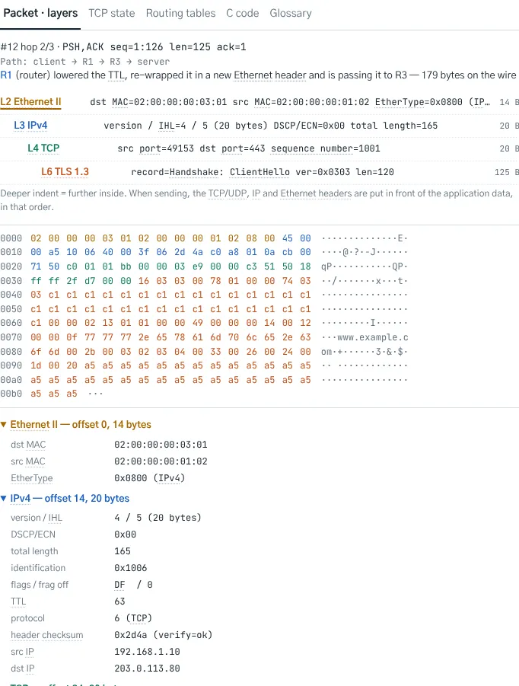Click the identification value 0x1006

pos(130,568)
